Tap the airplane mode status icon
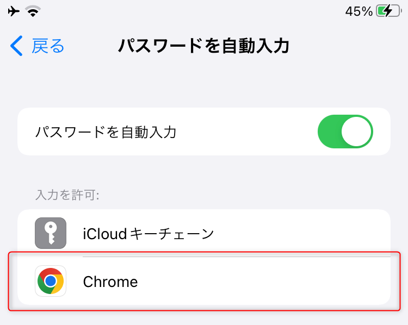 14,11
